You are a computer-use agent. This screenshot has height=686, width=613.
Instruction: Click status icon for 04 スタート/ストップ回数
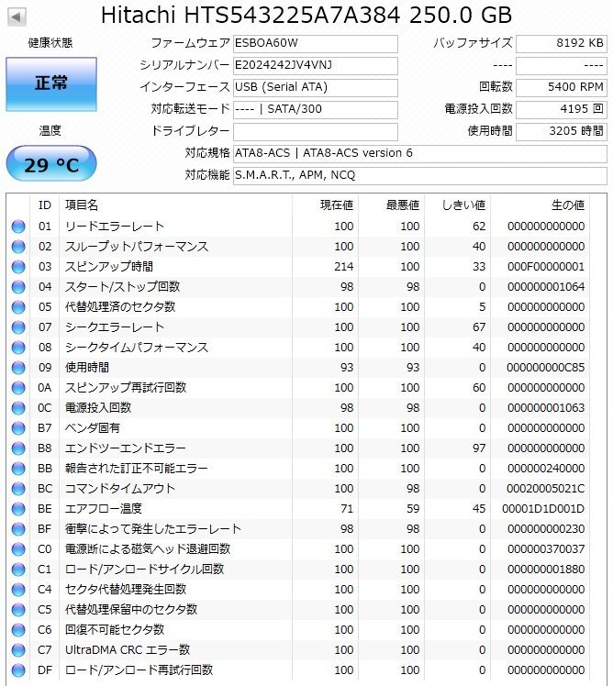tap(18, 287)
